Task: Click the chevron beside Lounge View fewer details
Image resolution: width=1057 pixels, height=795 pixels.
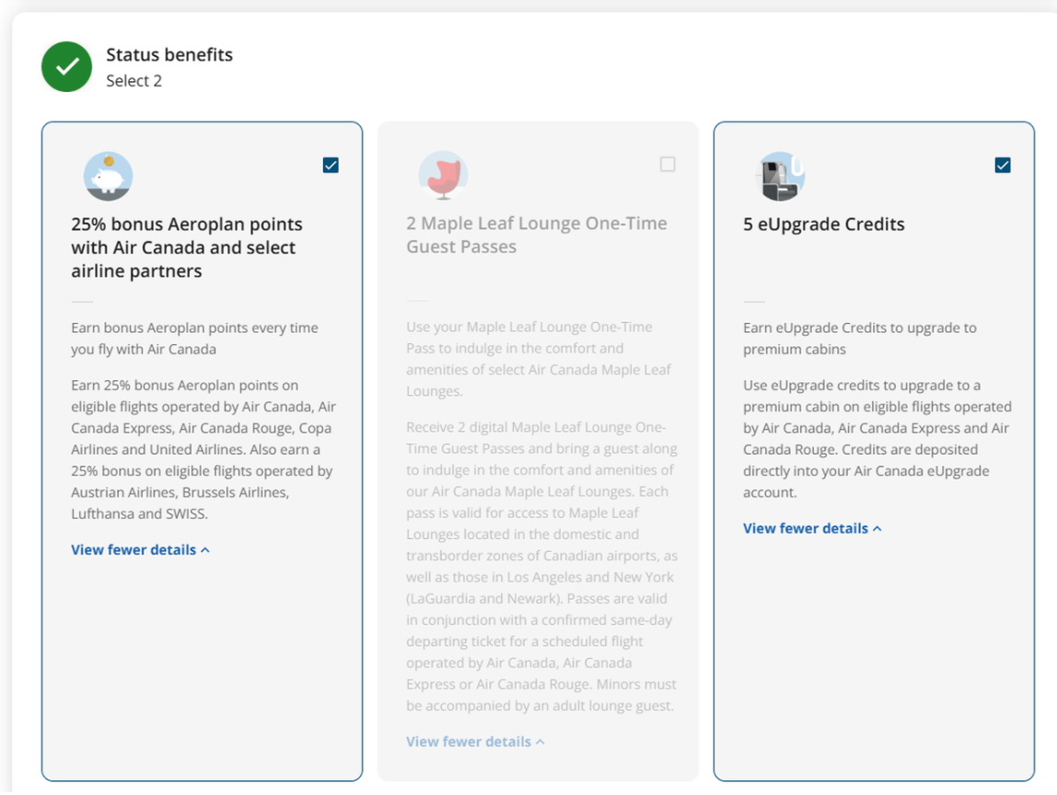Action: pyautogui.click(x=540, y=743)
